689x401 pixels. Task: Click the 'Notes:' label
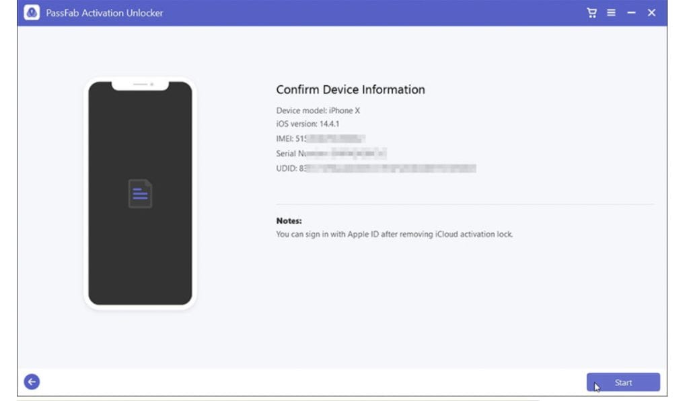coord(289,221)
